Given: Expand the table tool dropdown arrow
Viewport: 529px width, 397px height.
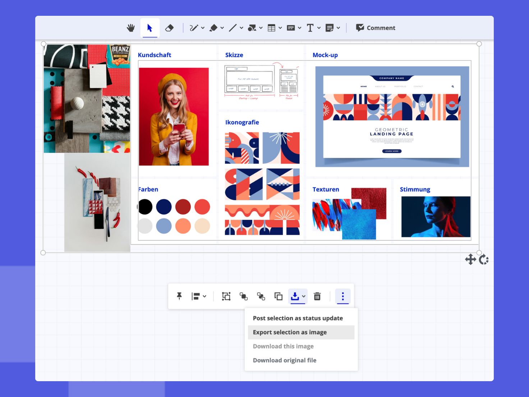Looking at the screenshot, I should [x=280, y=28].
